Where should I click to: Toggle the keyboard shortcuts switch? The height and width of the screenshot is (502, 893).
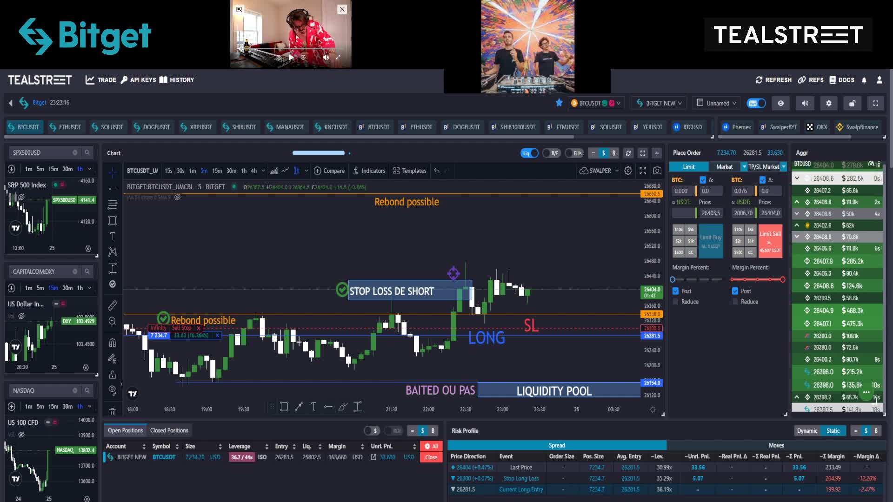(x=756, y=103)
